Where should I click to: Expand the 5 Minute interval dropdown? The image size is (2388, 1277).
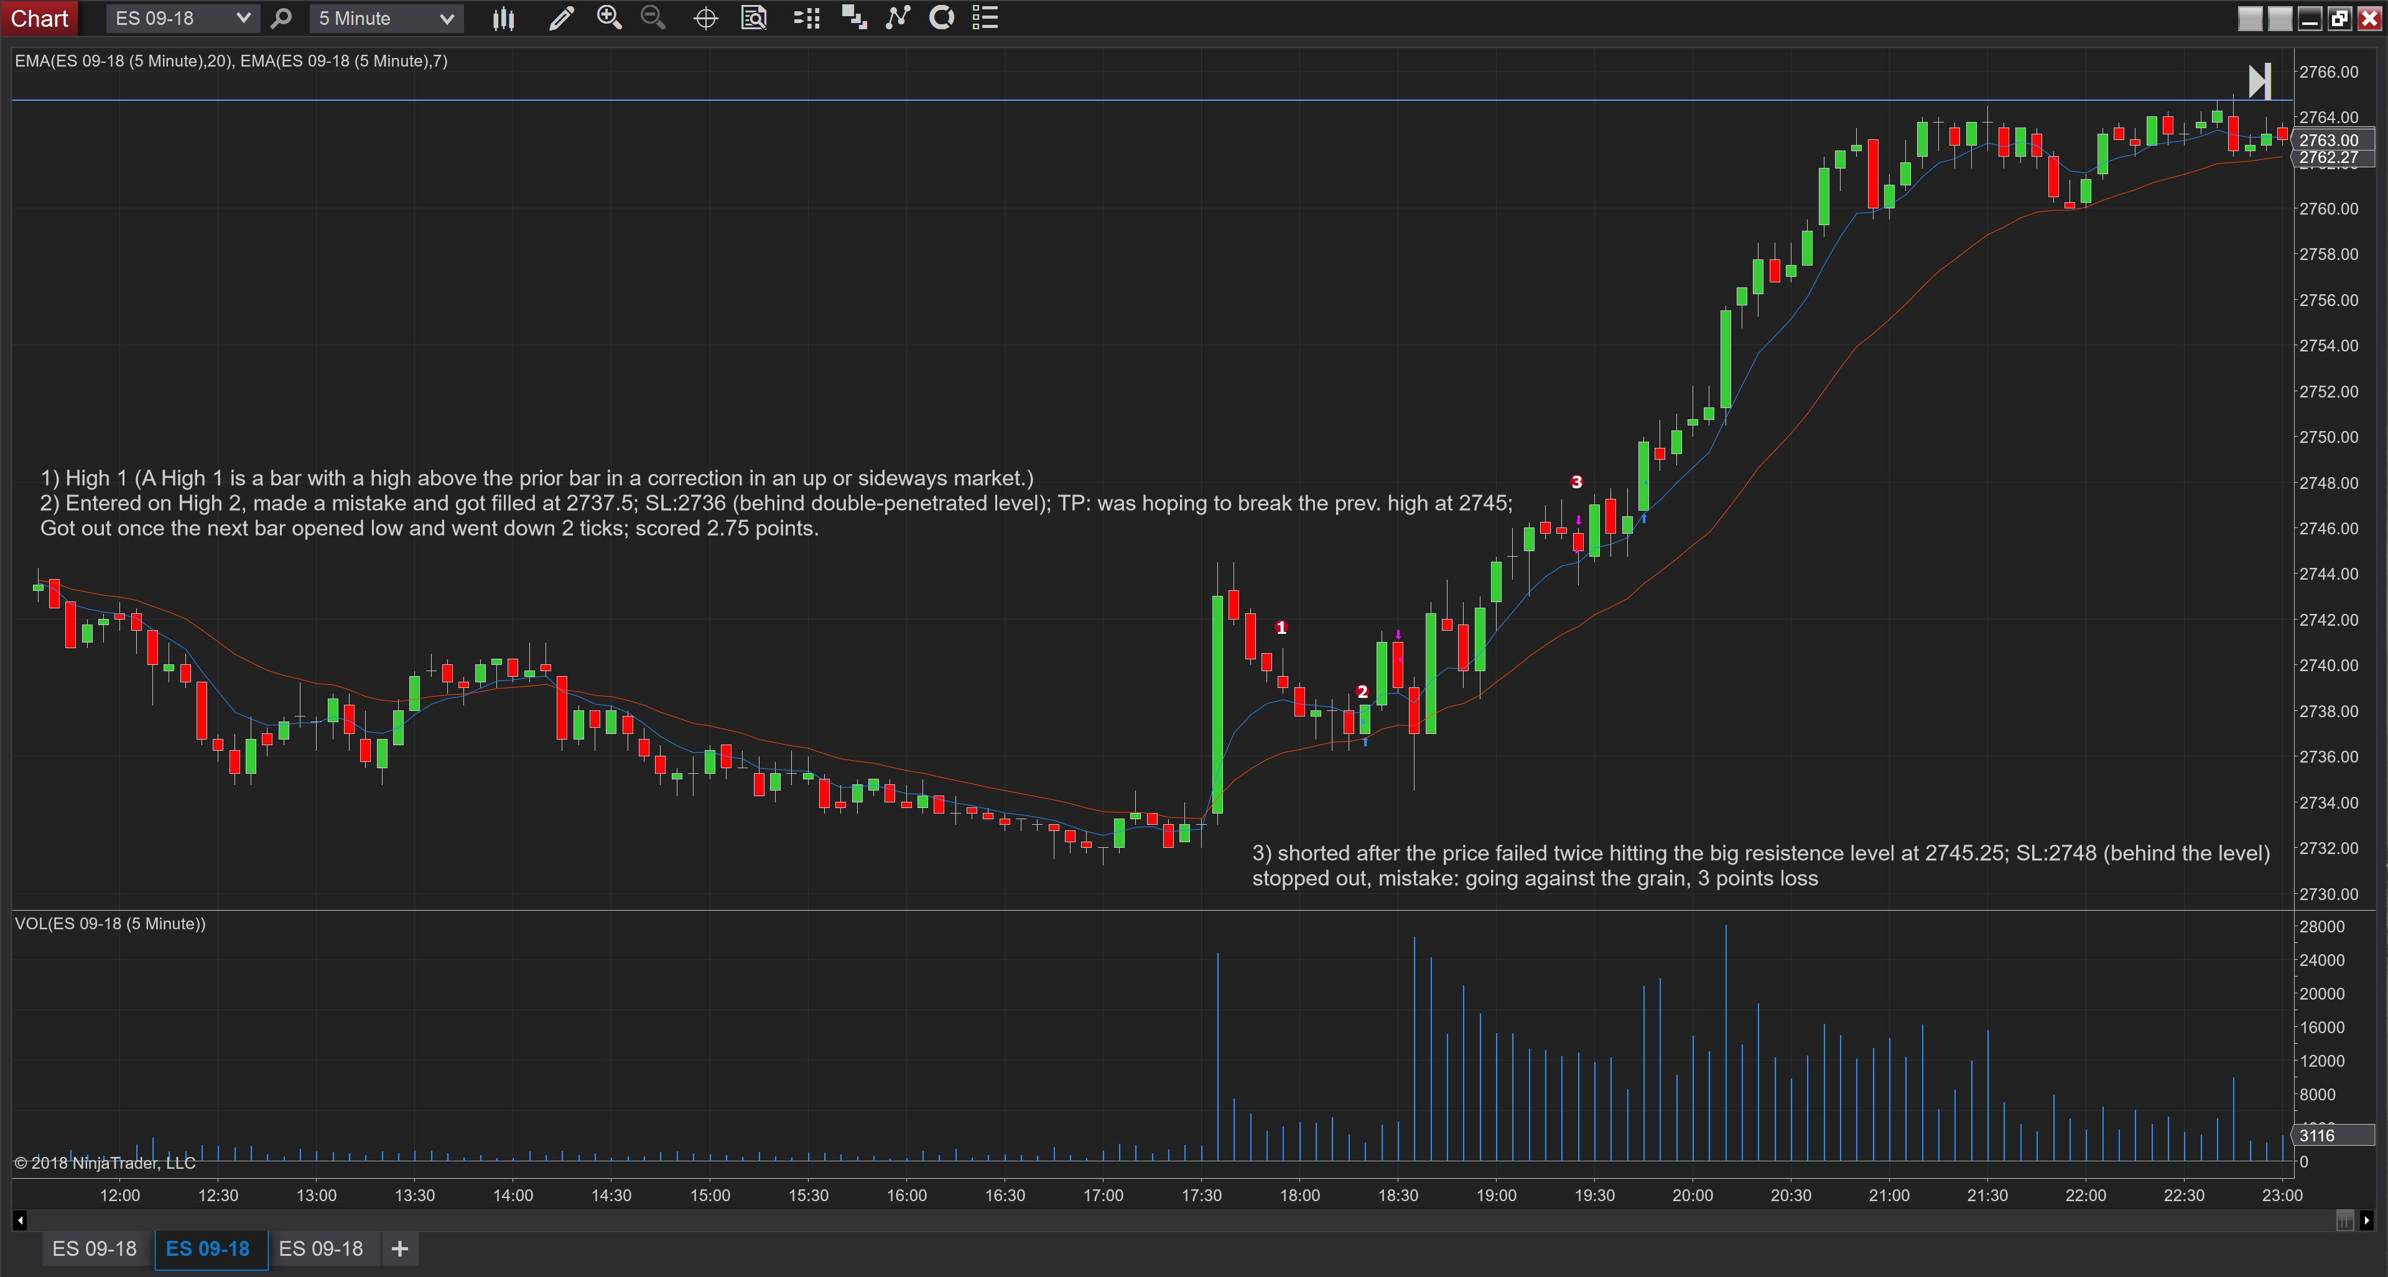pos(446,19)
